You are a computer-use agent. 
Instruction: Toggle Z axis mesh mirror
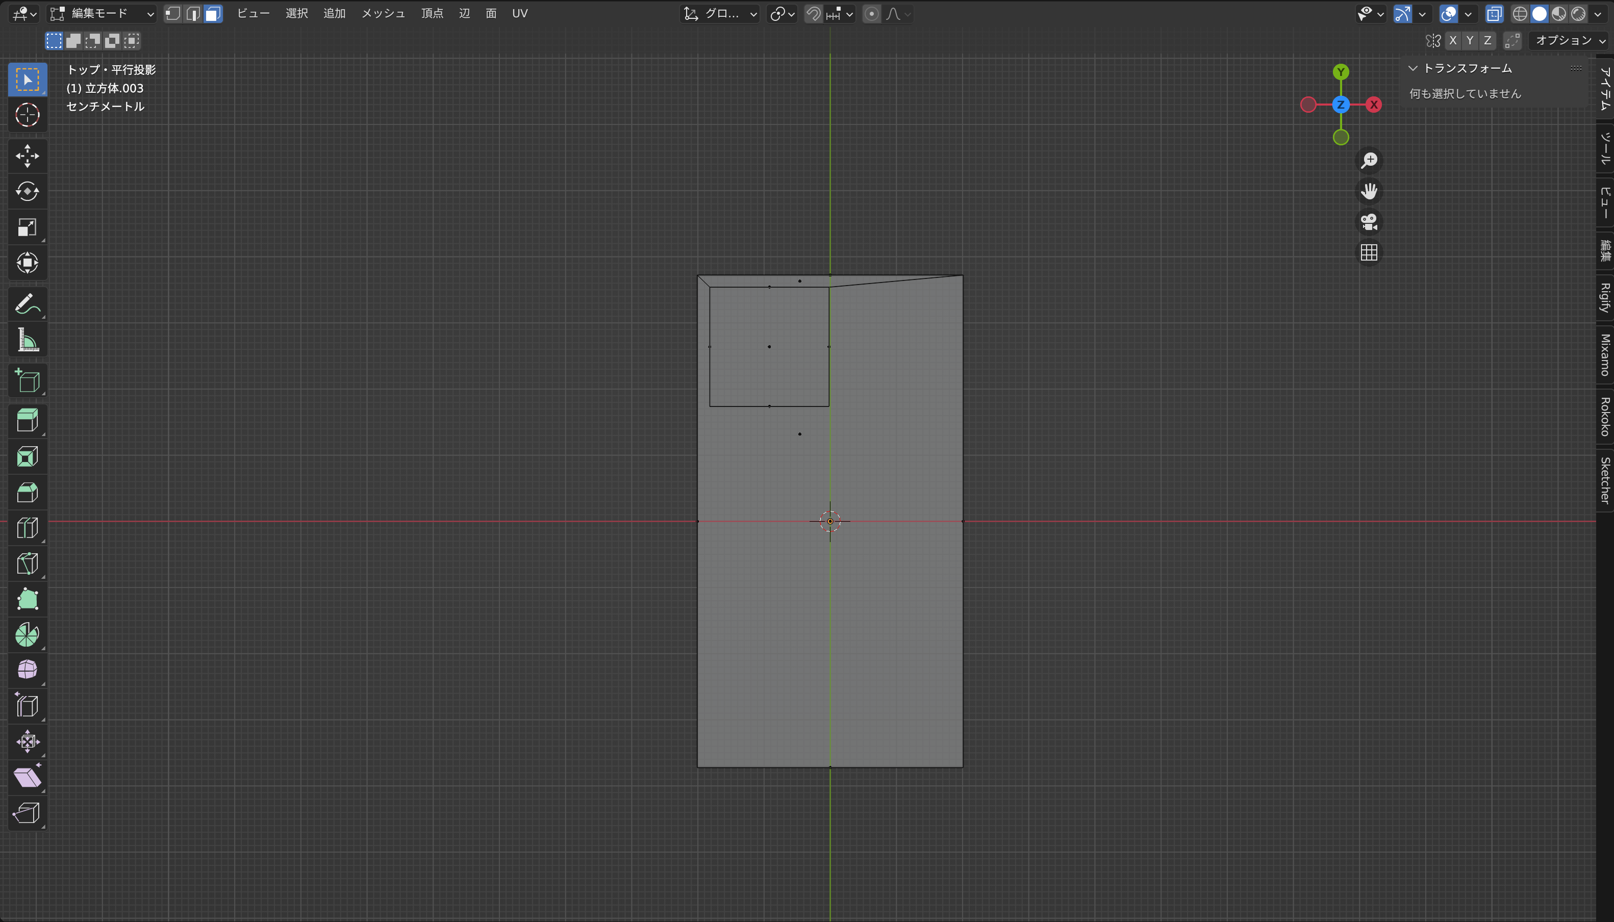pyautogui.click(x=1488, y=40)
